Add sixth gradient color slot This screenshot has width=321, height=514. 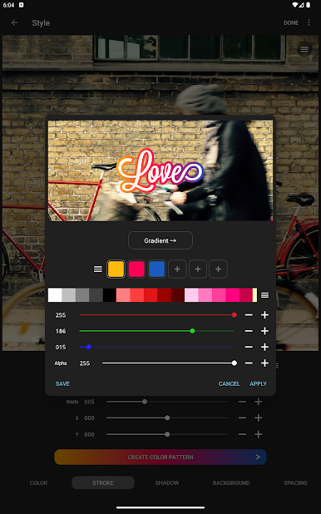[218, 269]
